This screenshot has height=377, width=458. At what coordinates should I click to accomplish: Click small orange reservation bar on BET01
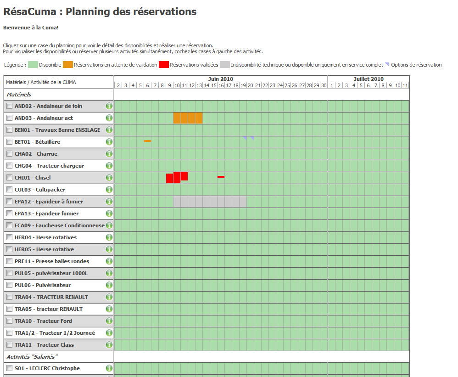click(x=147, y=141)
